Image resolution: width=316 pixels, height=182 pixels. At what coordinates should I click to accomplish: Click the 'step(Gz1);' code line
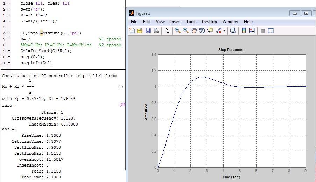[x=33, y=57]
